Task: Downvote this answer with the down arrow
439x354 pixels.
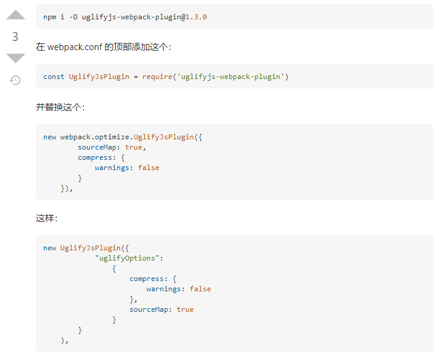Action: [x=16, y=57]
